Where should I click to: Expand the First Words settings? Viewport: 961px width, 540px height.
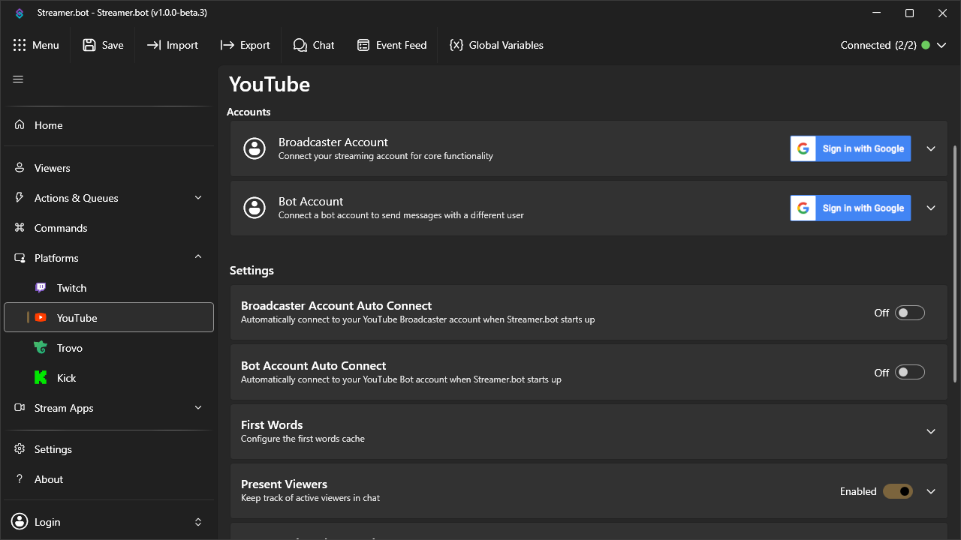coord(930,432)
